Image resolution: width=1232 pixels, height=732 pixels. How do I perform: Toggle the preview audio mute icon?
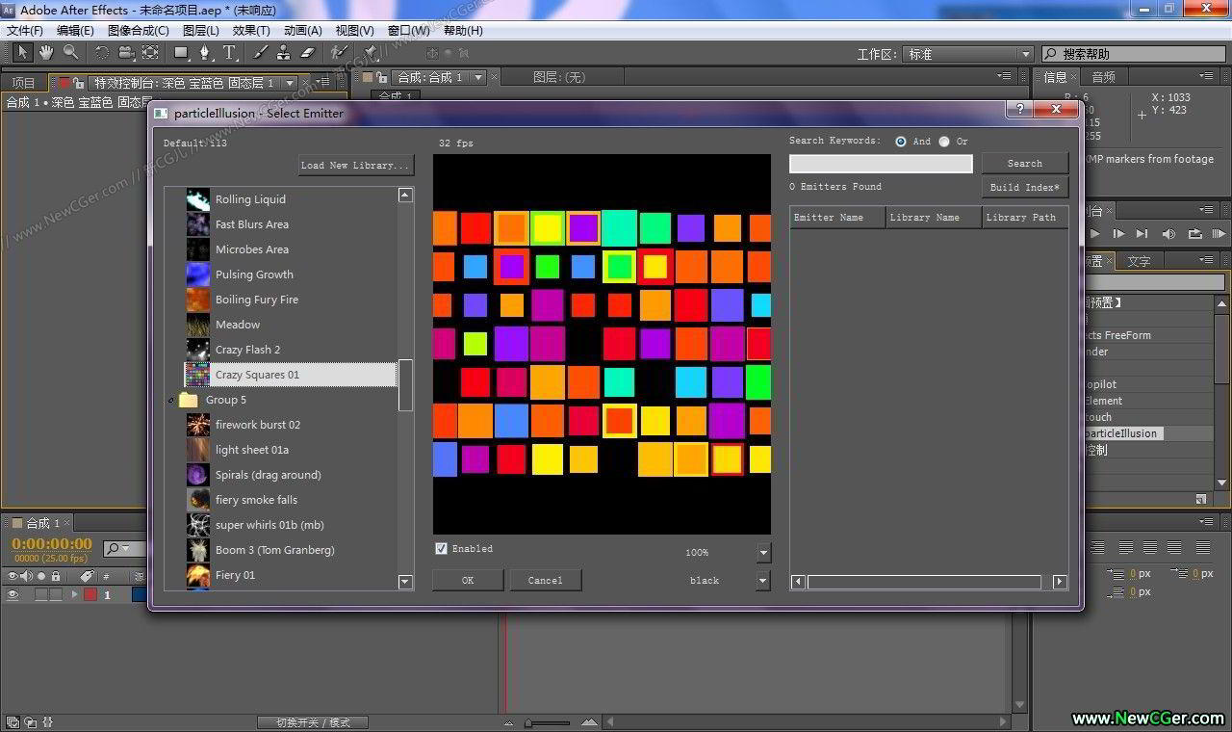(1168, 233)
